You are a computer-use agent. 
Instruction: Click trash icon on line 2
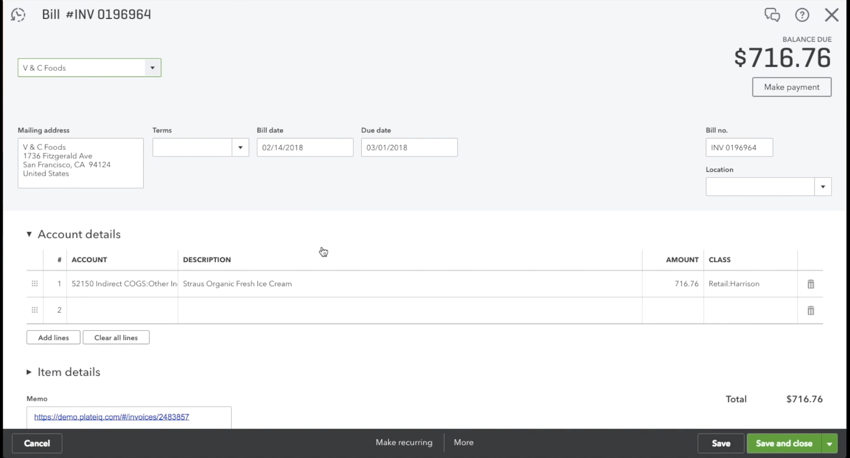tap(810, 310)
